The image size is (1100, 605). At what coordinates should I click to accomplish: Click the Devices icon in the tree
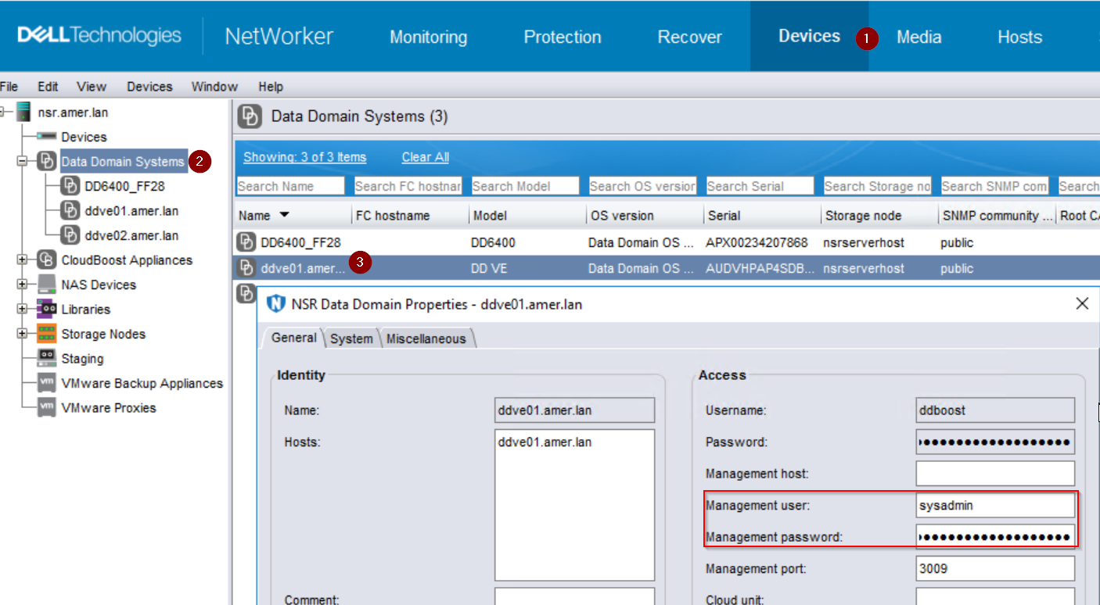pyautogui.click(x=47, y=137)
